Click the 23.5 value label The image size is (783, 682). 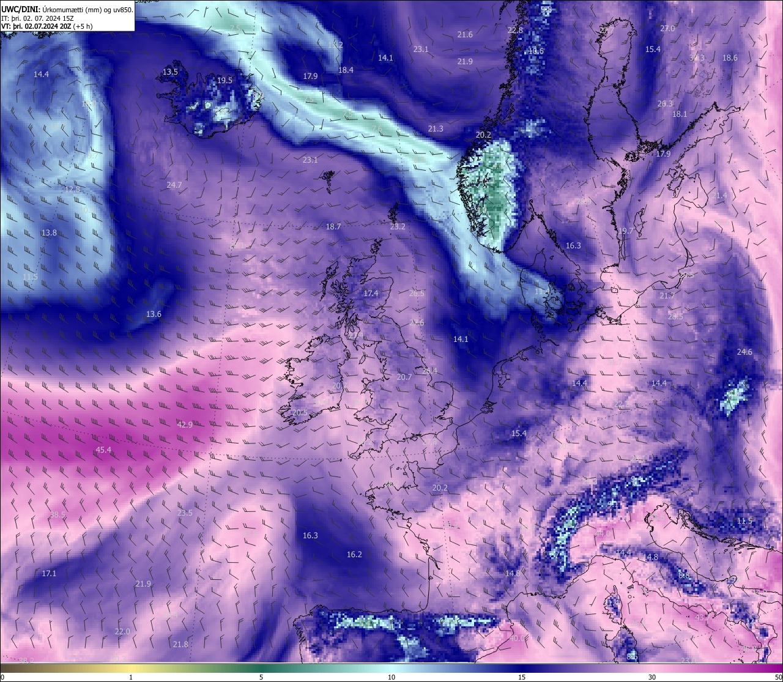point(185,513)
